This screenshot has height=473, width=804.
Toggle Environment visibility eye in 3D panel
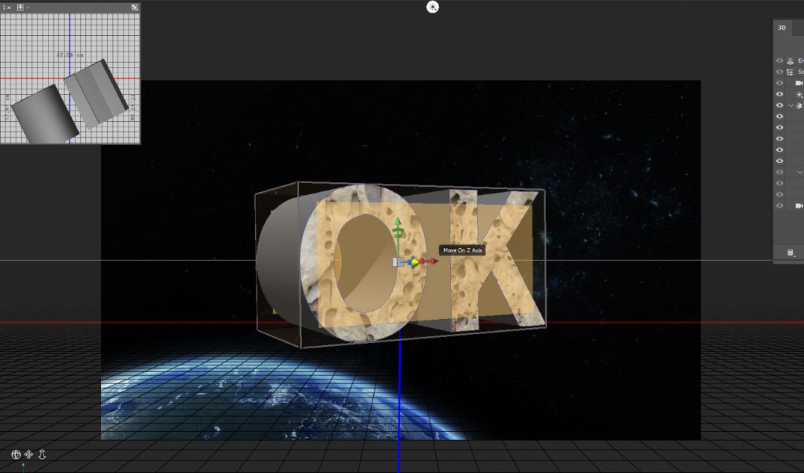click(779, 61)
